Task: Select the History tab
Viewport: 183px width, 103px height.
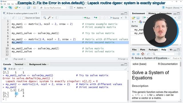Action: (152, 13)
